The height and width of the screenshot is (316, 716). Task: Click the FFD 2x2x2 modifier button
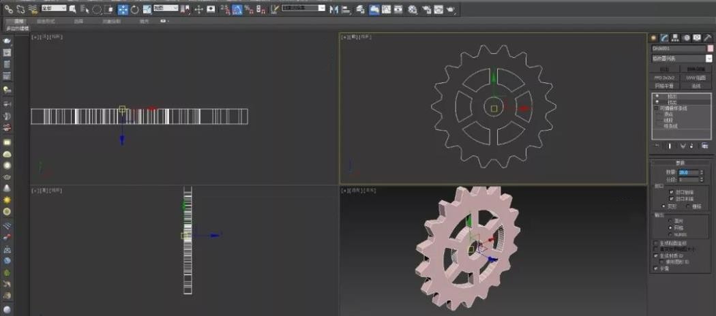(664, 78)
